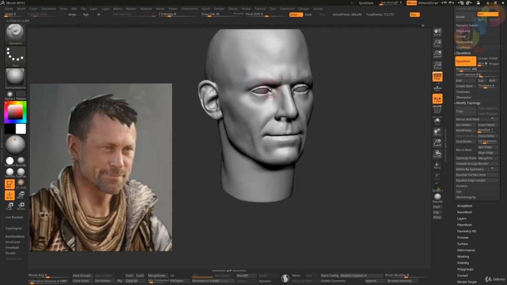The image size is (507, 285).
Task: Adjust the Draw Size slider
Action: coord(216,15)
